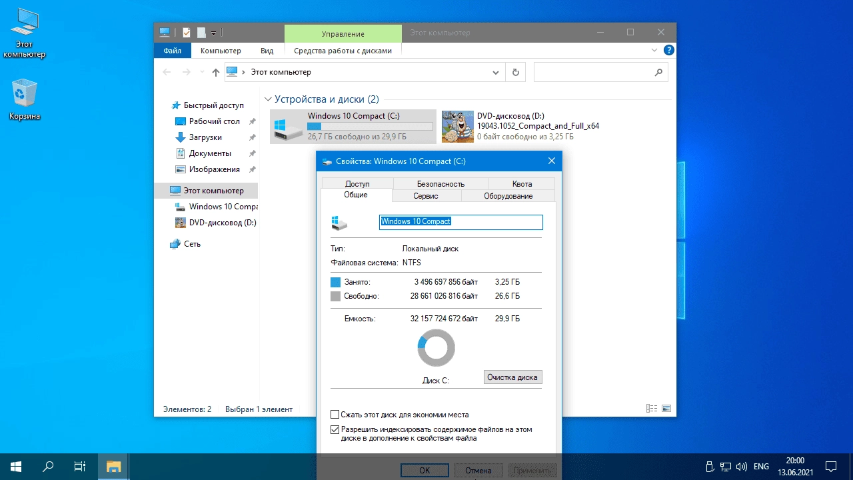Click the Отмена button

(x=478, y=471)
